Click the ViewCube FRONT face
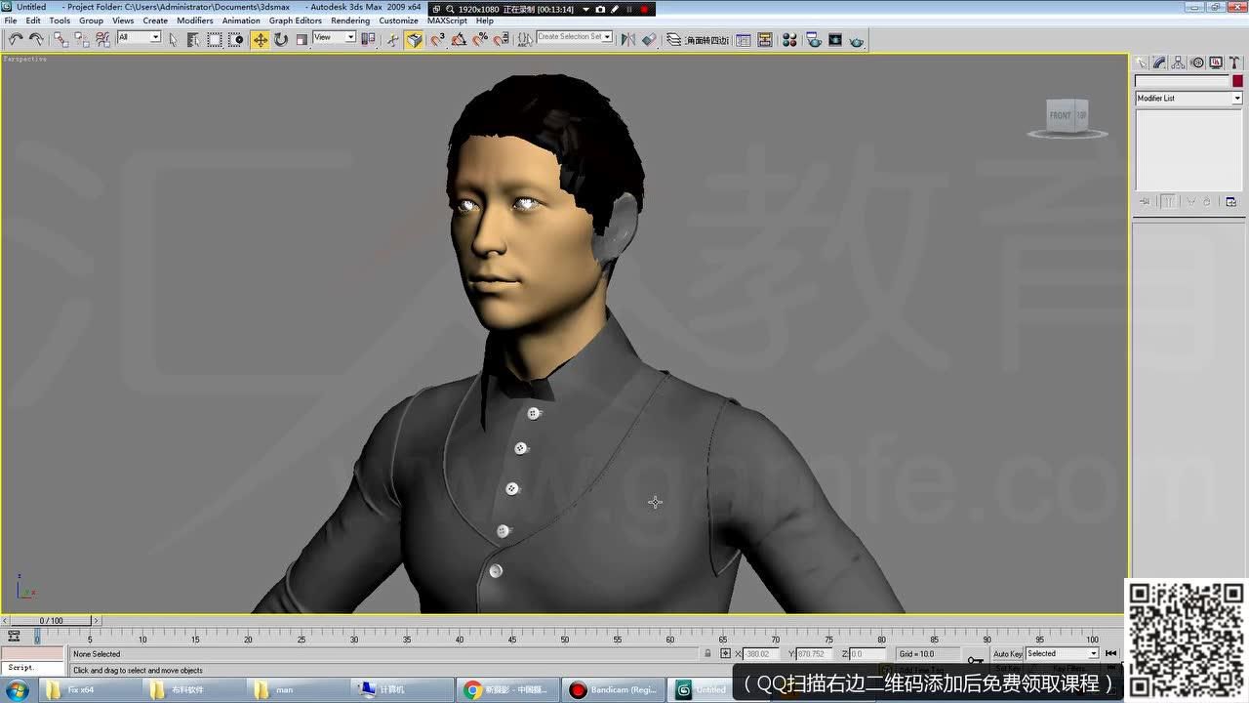This screenshot has width=1249, height=703. point(1061,116)
